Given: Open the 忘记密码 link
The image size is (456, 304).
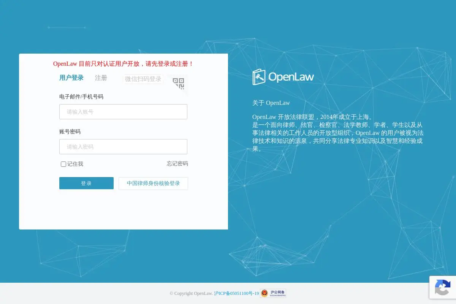Looking at the screenshot, I should pos(177,164).
